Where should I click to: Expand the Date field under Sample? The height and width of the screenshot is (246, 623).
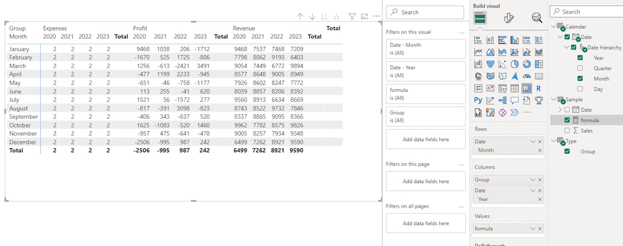click(x=560, y=110)
